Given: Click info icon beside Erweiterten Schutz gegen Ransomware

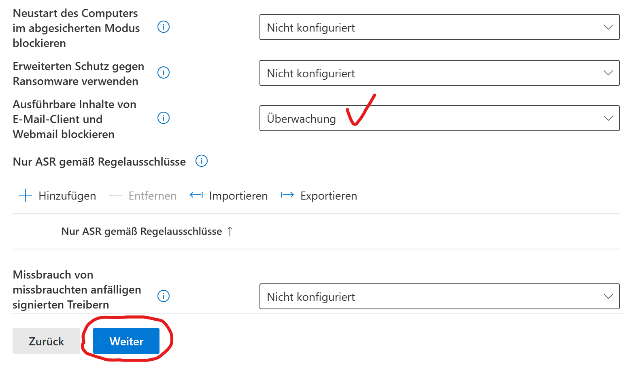Looking at the screenshot, I should tap(163, 73).
